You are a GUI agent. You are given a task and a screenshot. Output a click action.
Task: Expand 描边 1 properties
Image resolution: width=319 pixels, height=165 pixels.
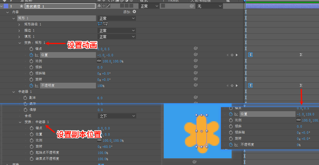click(19, 31)
